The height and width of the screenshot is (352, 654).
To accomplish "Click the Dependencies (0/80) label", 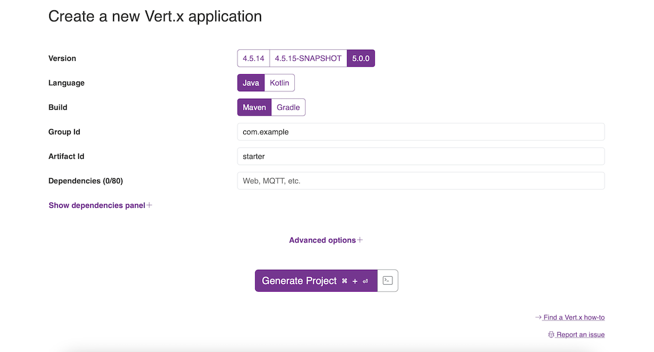I will [85, 181].
